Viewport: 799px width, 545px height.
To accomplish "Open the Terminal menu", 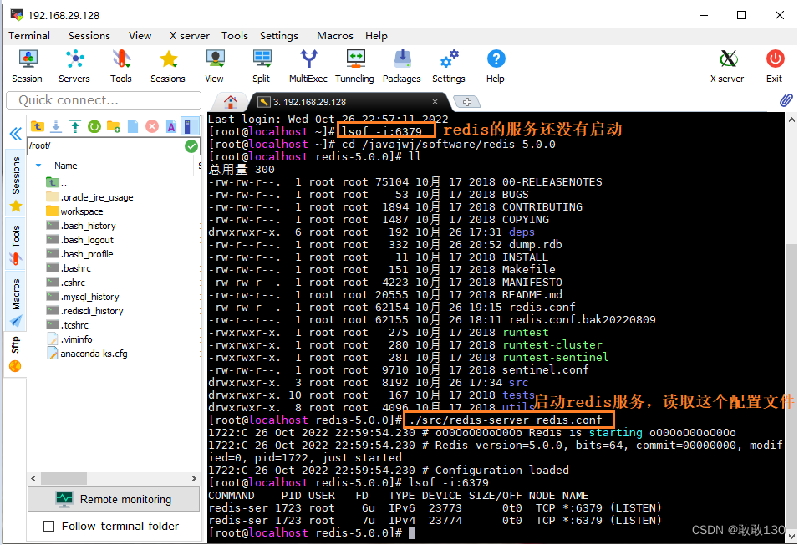I will [x=29, y=36].
